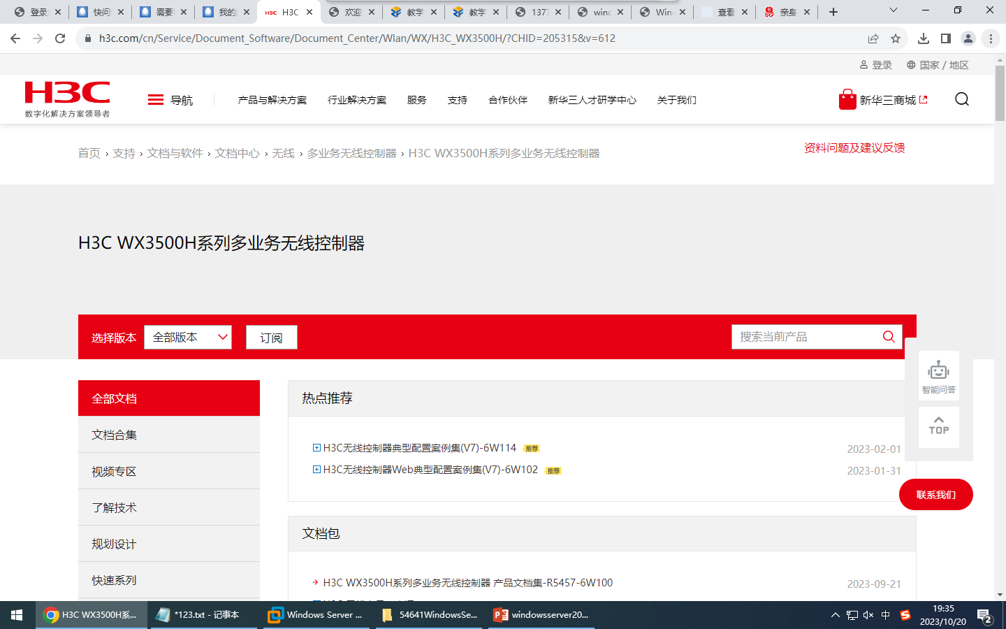Click the red 联系我们 button

(x=936, y=495)
